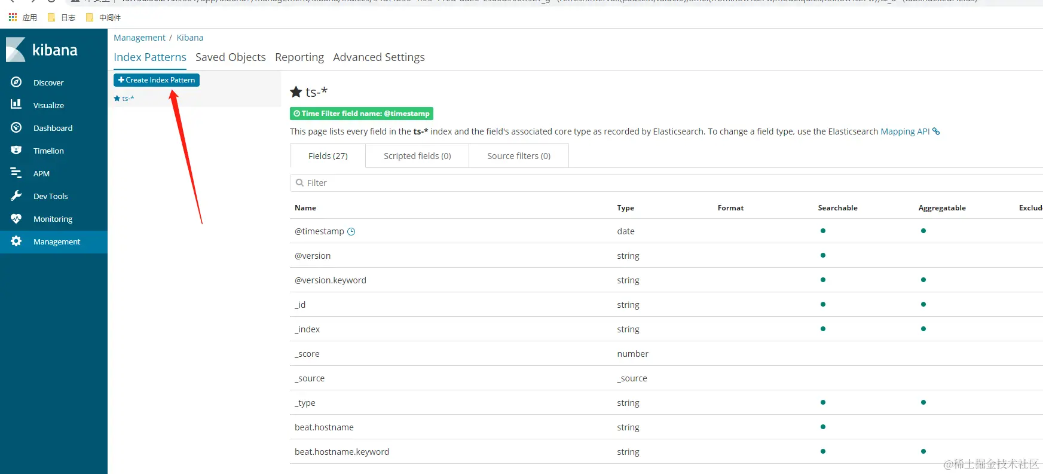Open the Mapping API link
The height and width of the screenshot is (474, 1043).
(905, 132)
